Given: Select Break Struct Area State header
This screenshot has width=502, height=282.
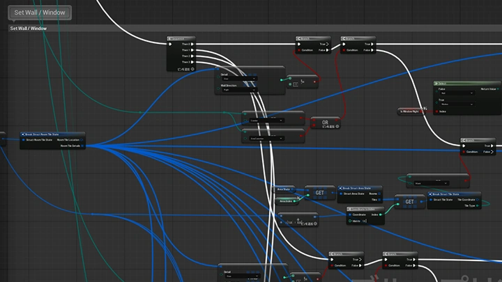Looking at the screenshot, I should point(360,188).
